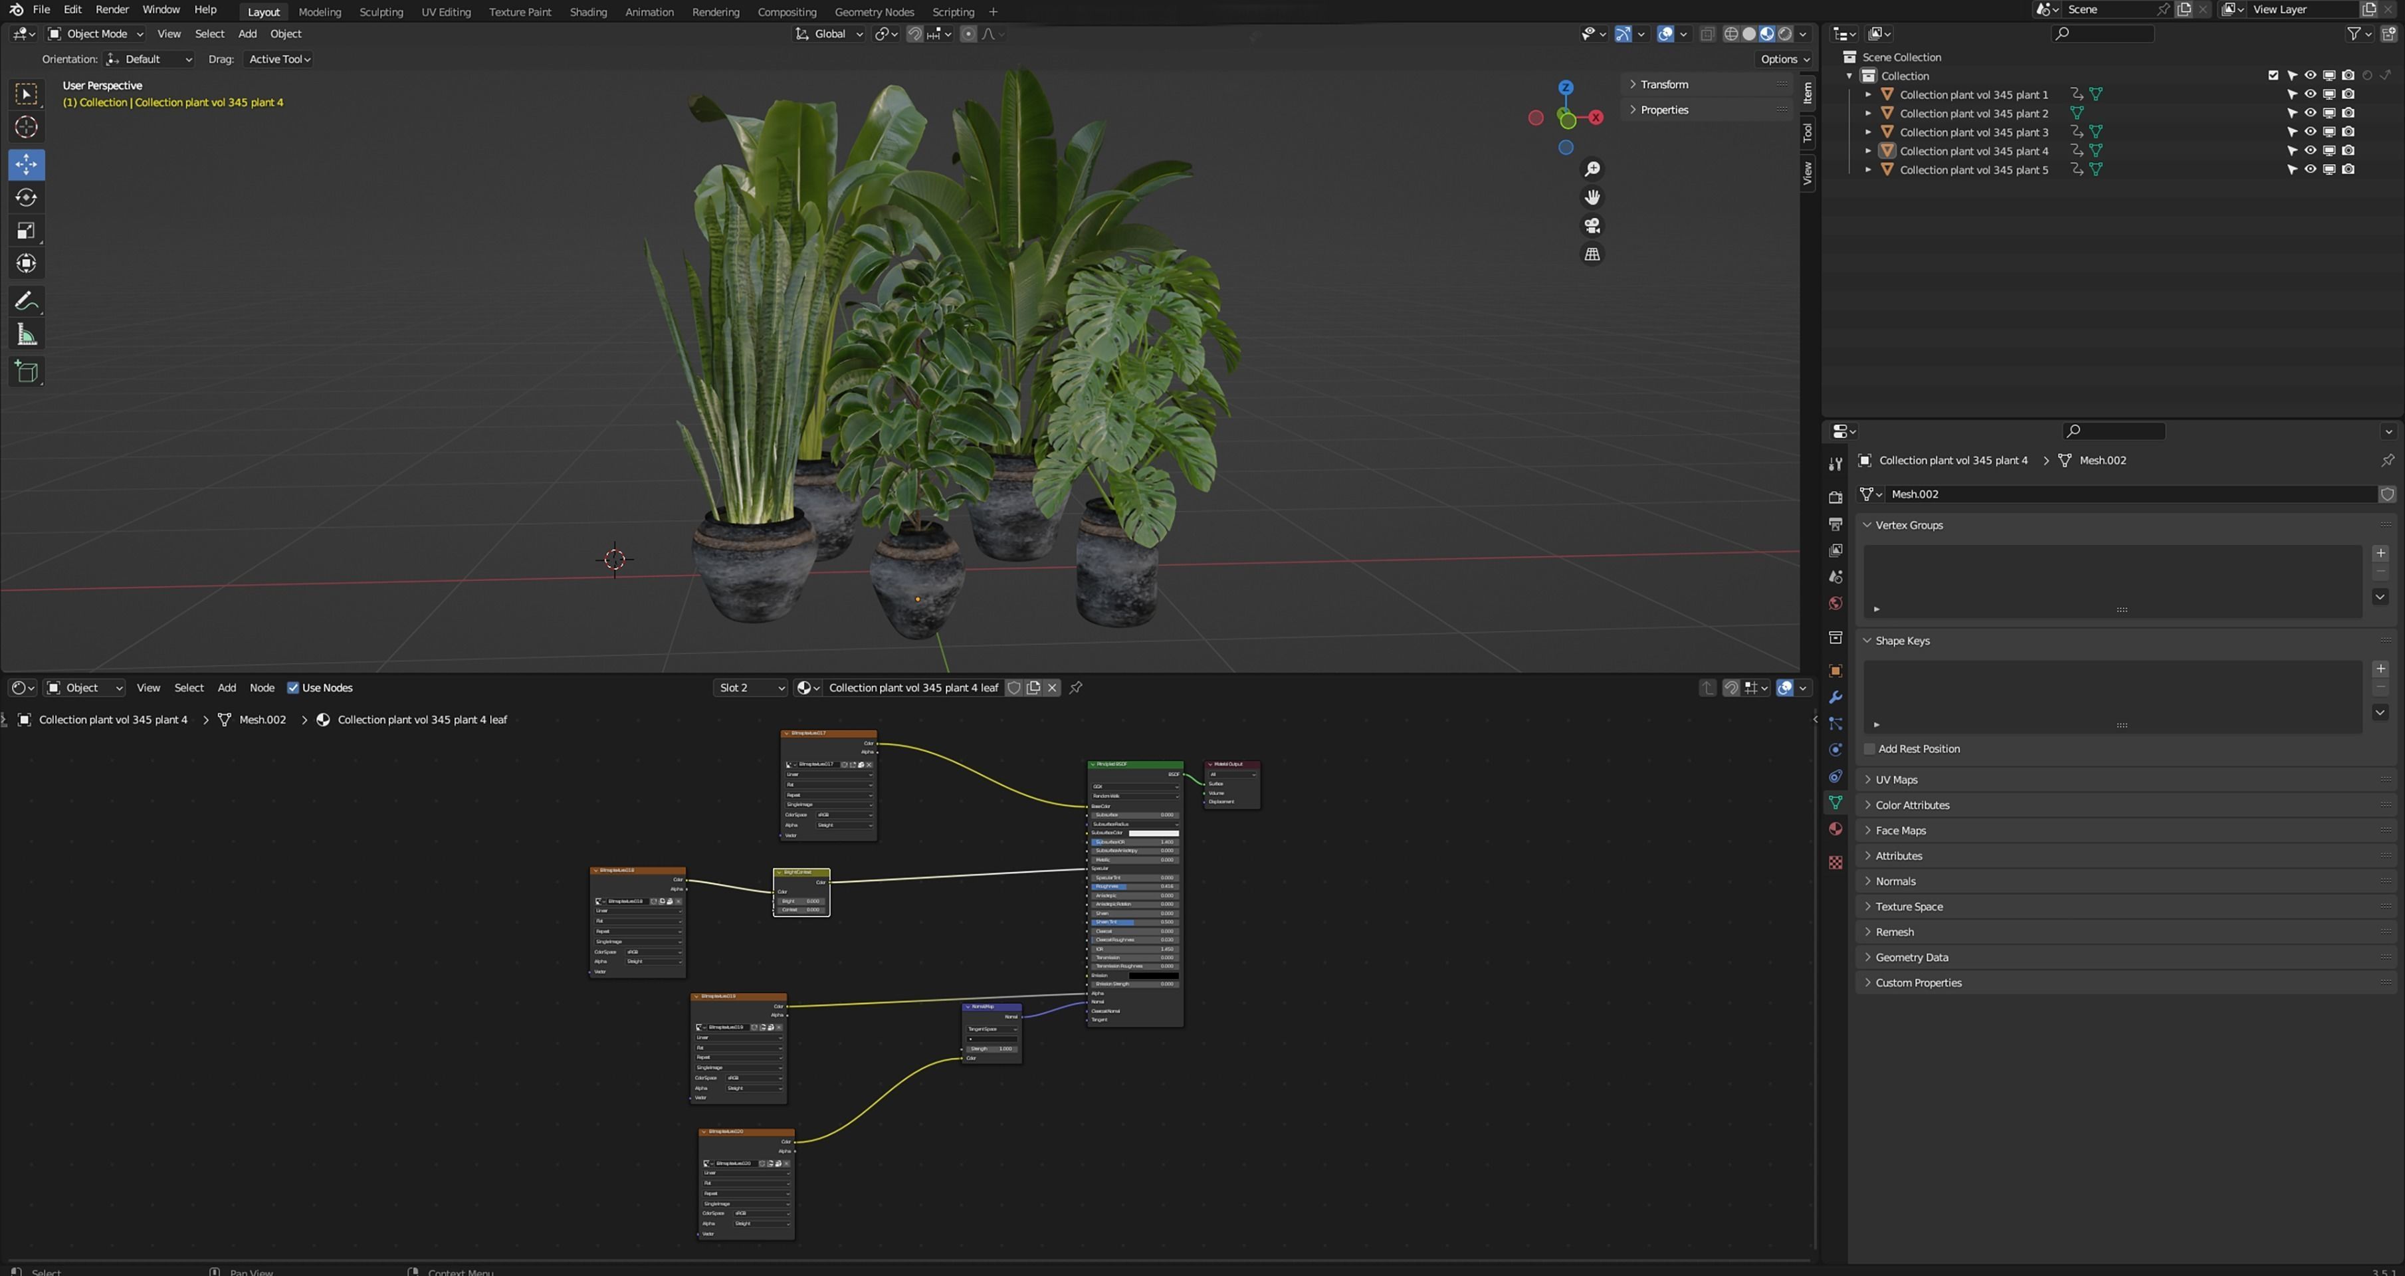Activate the Move tool
This screenshot has width=2405, height=1276.
pos(26,164)
